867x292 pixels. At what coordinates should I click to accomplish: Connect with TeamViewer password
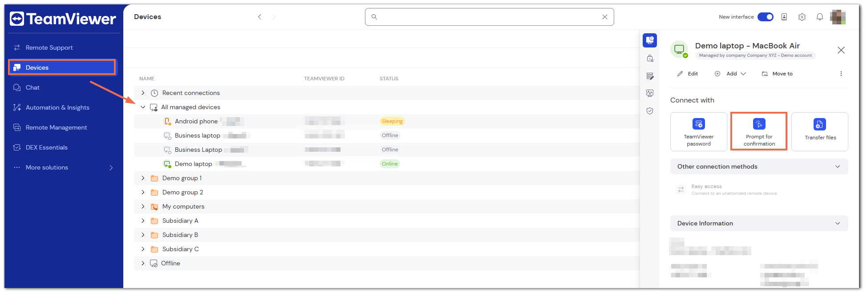(x=698, y=132)
